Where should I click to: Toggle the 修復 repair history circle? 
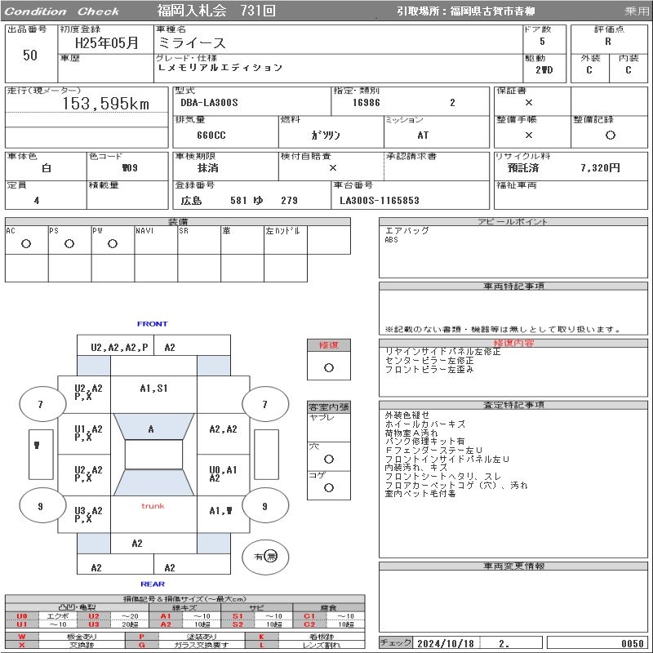[328, 367]
